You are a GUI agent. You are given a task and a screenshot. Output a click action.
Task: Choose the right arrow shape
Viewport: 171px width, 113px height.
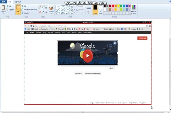point(67,10)
